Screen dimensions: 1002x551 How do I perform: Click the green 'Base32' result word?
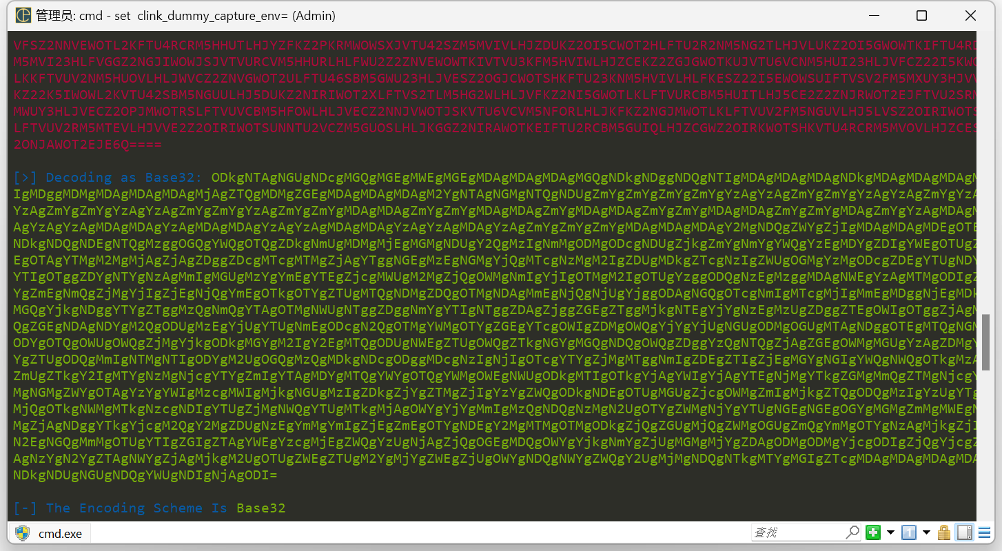coord(260,508)
